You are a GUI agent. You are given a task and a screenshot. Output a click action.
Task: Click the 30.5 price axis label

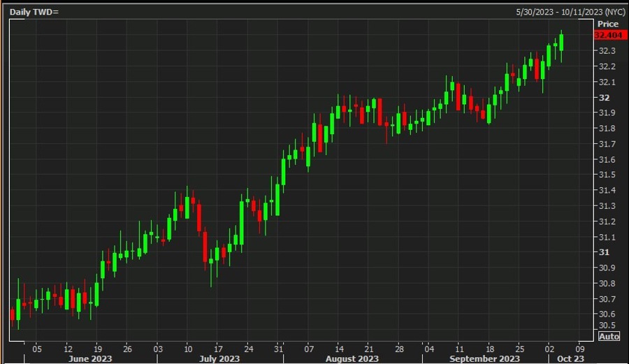607,326
